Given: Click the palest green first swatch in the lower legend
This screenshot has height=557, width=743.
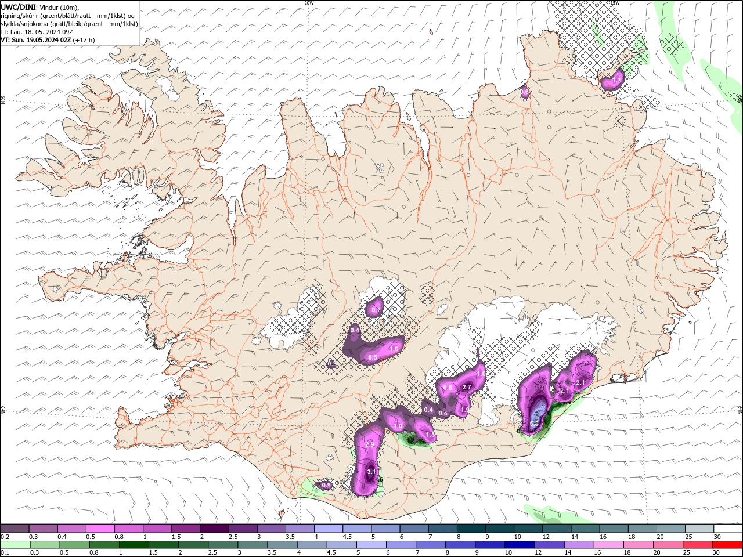Looking at the screenshot, I should coord(15,545).
